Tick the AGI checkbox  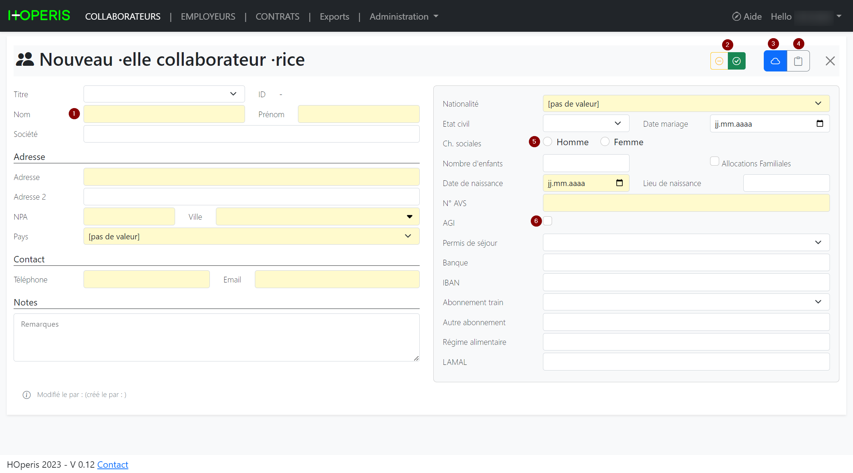[x=547, y=221]
